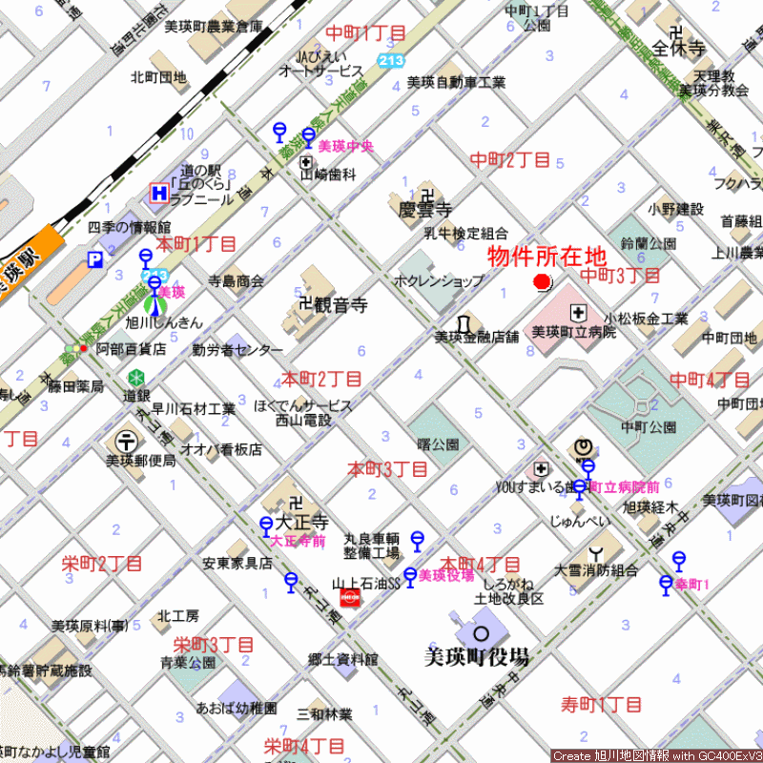This screenshot has height=763, width=763.
Task: Select the 美瑛役場 bus stop icon
Action: coord(410,575)
